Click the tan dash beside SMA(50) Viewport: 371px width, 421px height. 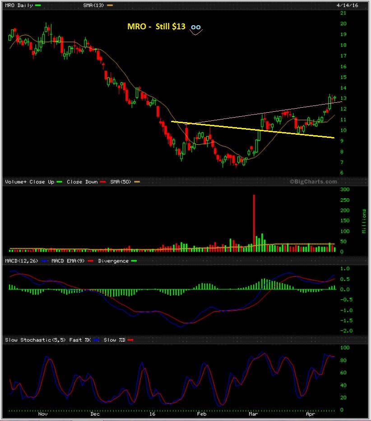[x=137, y=182]
